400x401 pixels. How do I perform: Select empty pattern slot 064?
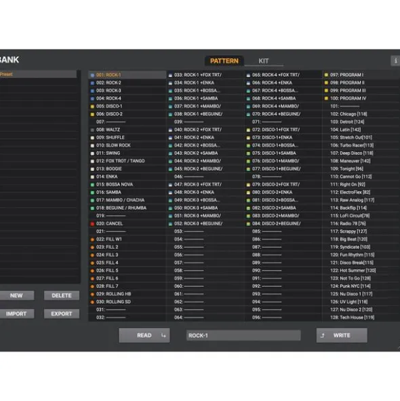tap(205, 318)
